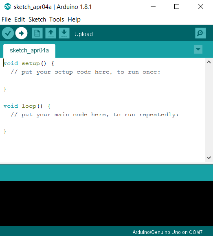Screen dimensions: 213x236
Task: Expand the tab options dropdown arrow
Action: (x=198, y=50)
